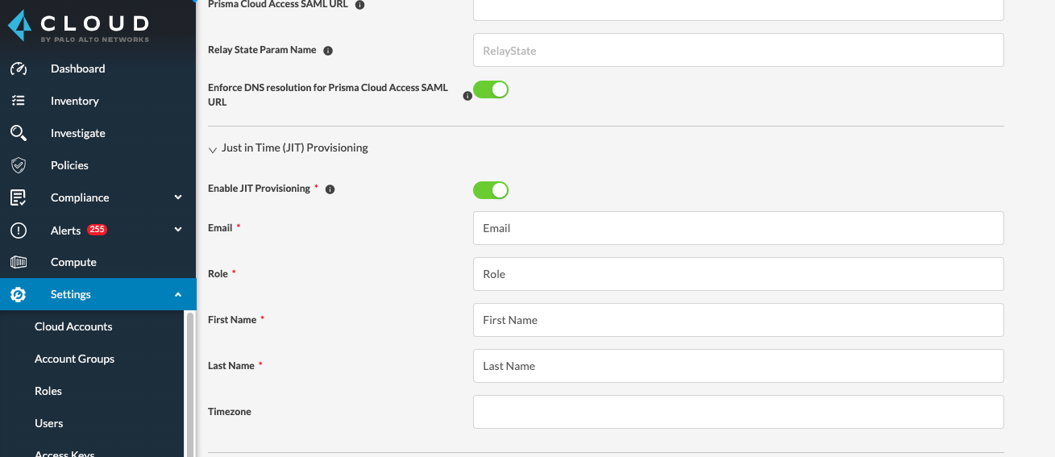Click the Compute container icon
This screenshot has height=457, width=1055.
pyautogui.click(x=19, y=262)
